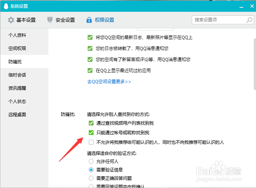Click the gear icon beside 基本设置
The height and width of the screenshot is (188, 256).
coord(11,20)
